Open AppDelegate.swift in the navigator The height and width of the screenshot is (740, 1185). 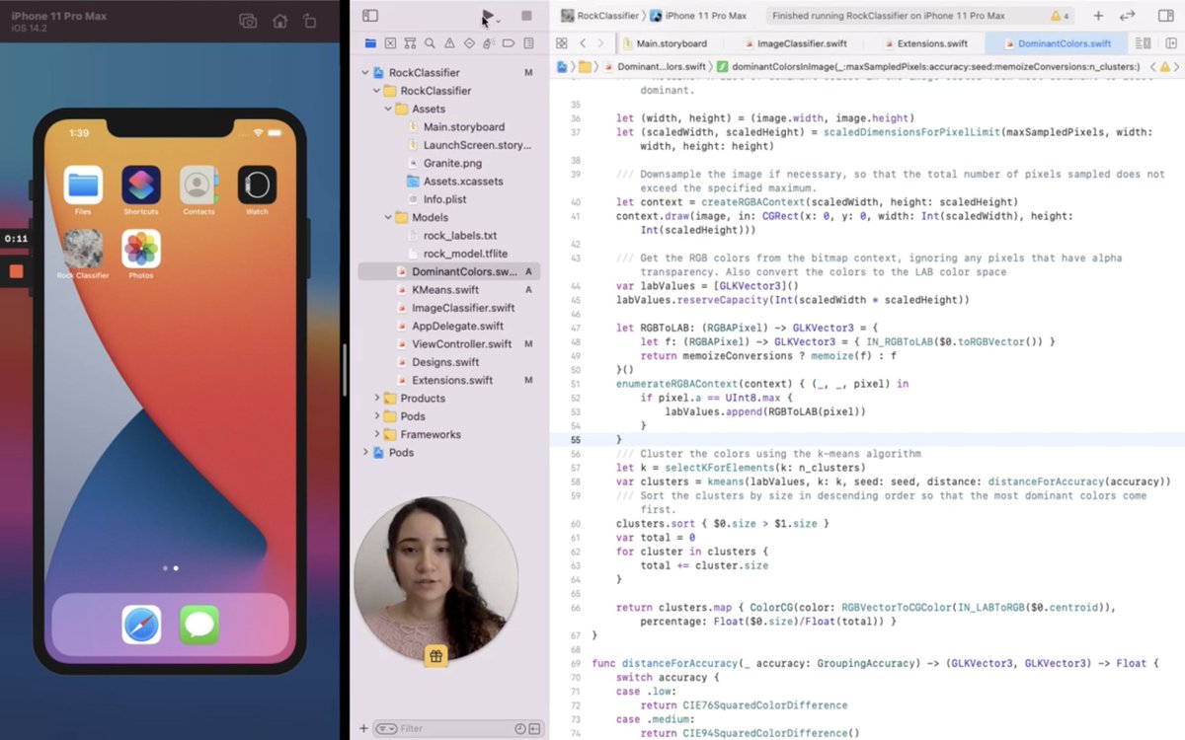coord(457,326)
